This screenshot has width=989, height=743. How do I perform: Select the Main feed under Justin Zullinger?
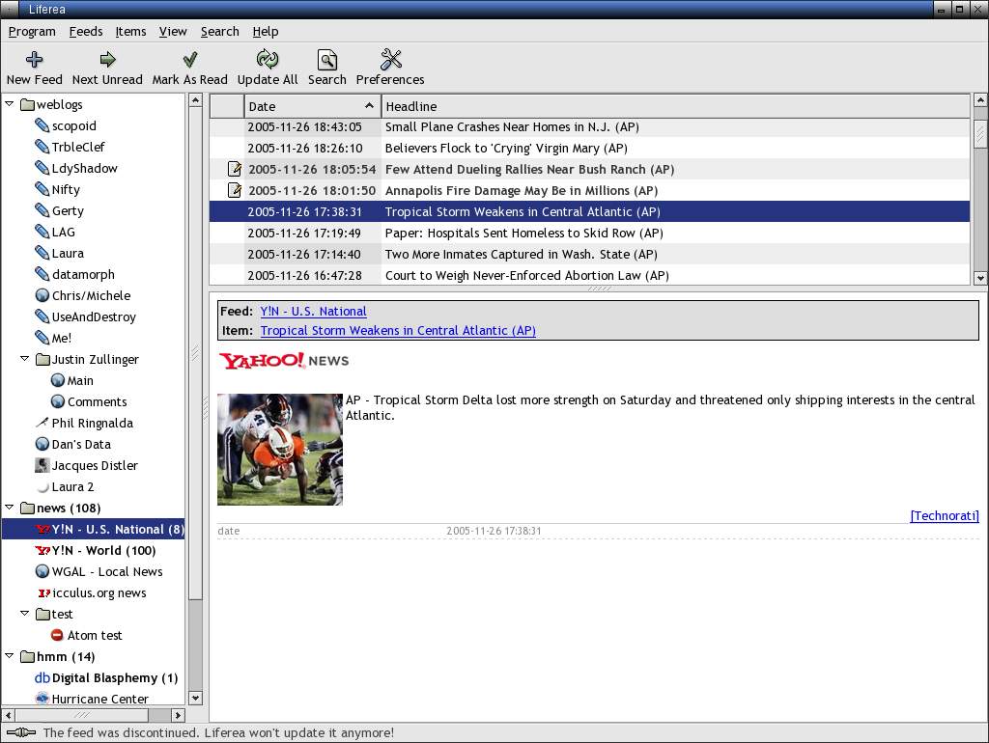80,380
